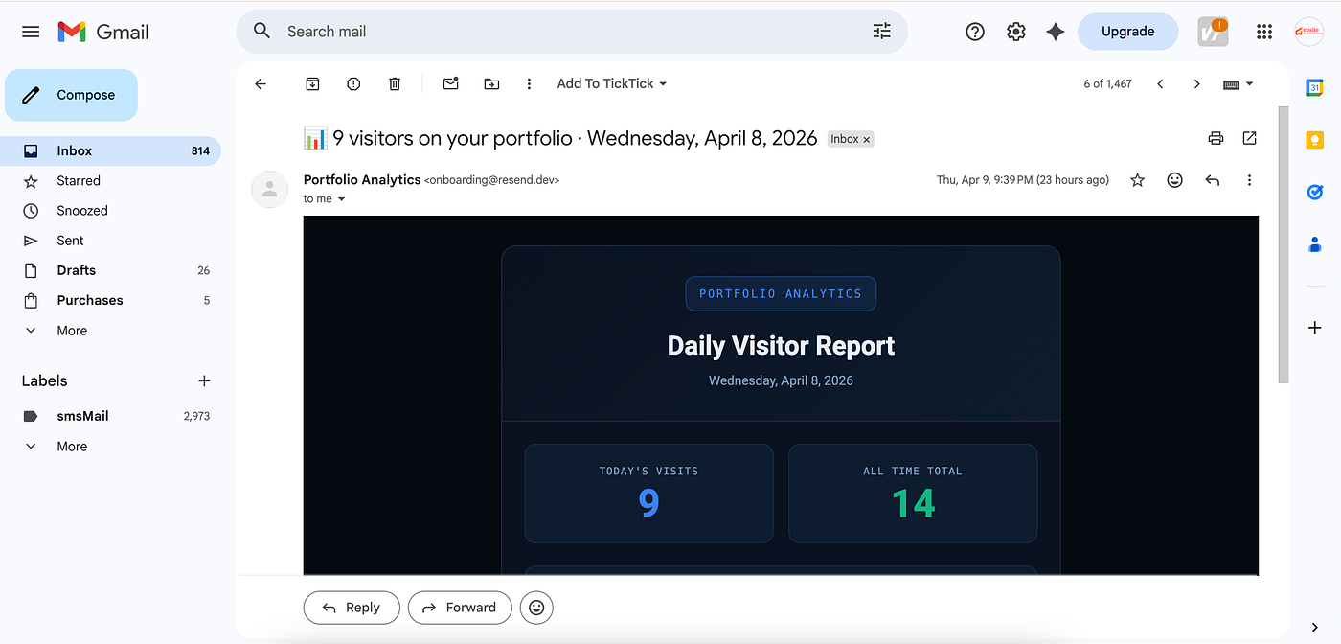Create new label plus icon
Viewport: 1341px width, 644px height.
click(204, 380)
